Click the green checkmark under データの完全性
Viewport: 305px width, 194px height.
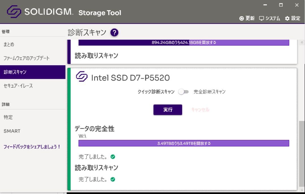coord(113,157)
